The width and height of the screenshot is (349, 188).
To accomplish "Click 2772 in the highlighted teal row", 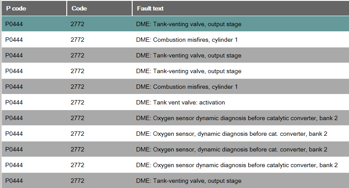I will [78, 24].
